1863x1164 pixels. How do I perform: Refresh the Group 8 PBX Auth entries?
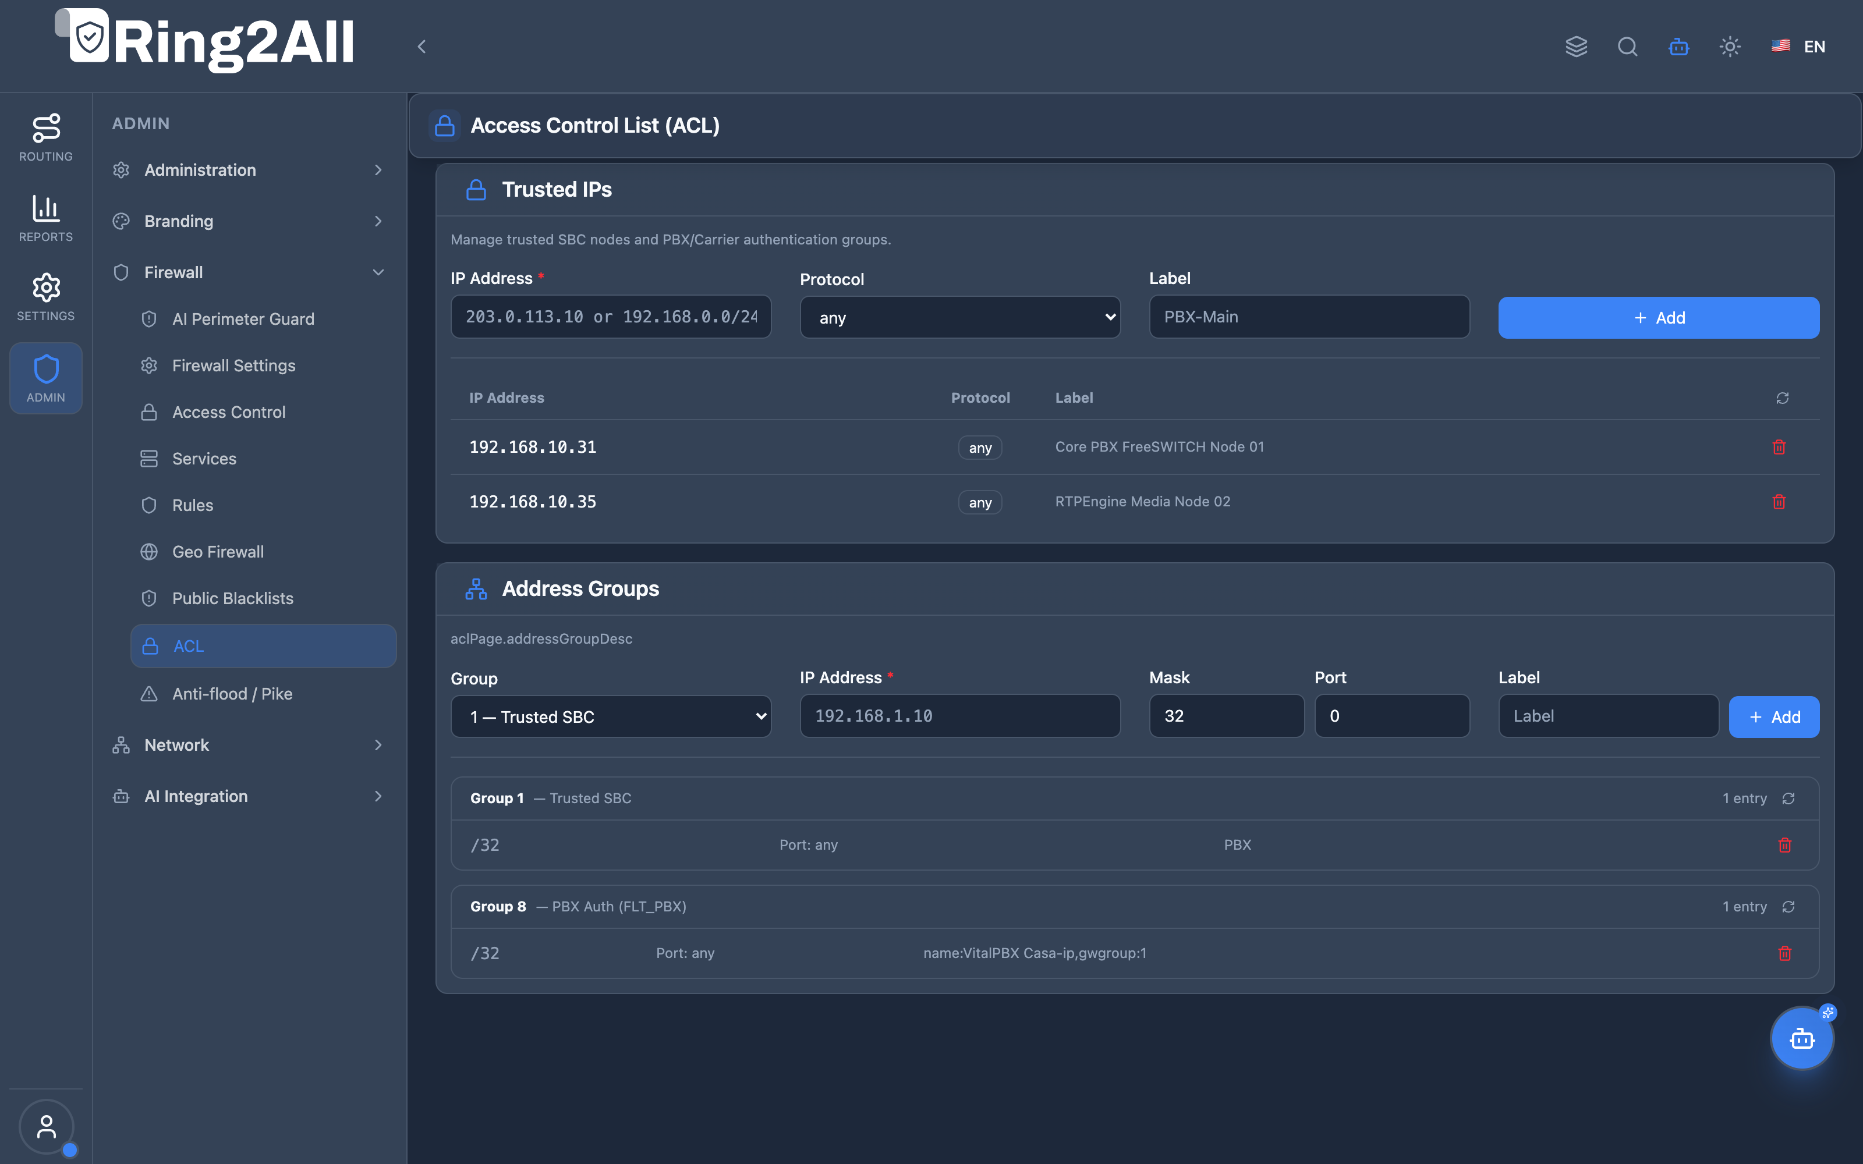tap(1788, 907)
